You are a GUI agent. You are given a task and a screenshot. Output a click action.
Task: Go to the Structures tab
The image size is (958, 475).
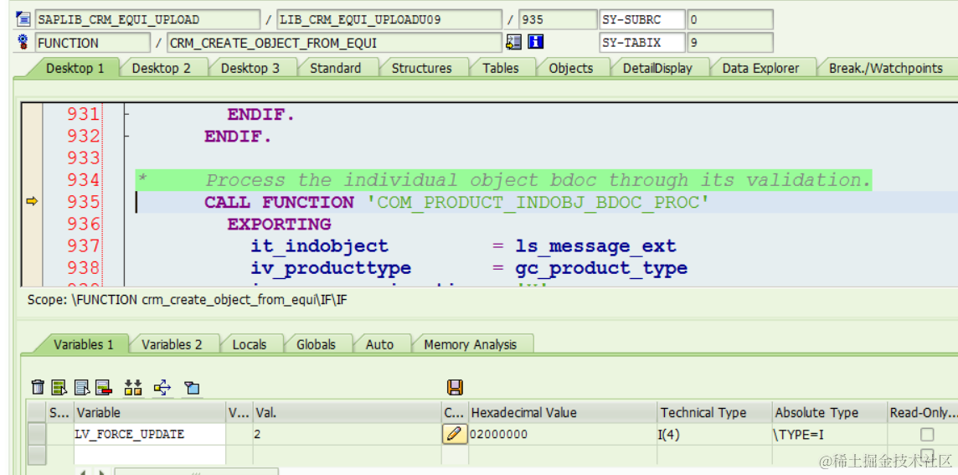421,68
